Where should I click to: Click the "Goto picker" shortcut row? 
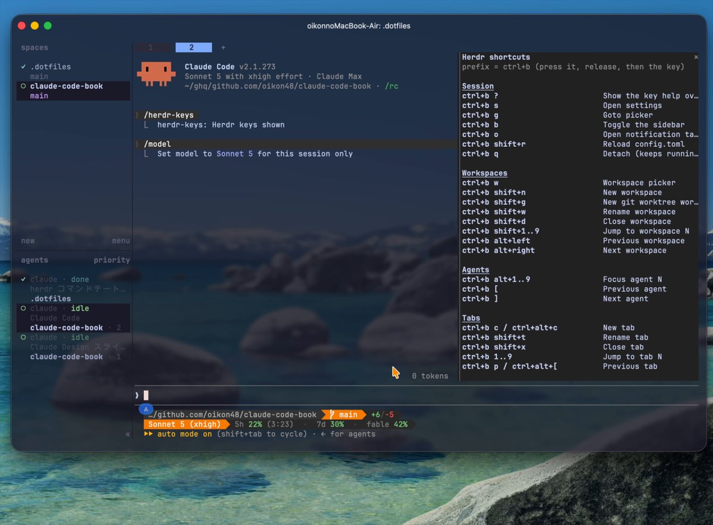click(x=581, y=115)
